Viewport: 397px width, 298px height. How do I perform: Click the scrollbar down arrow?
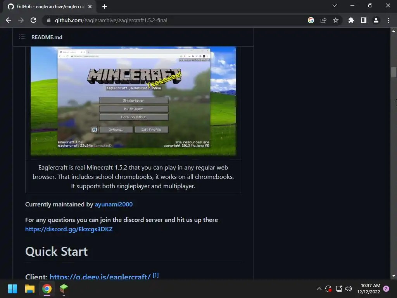tap(394, 276)
